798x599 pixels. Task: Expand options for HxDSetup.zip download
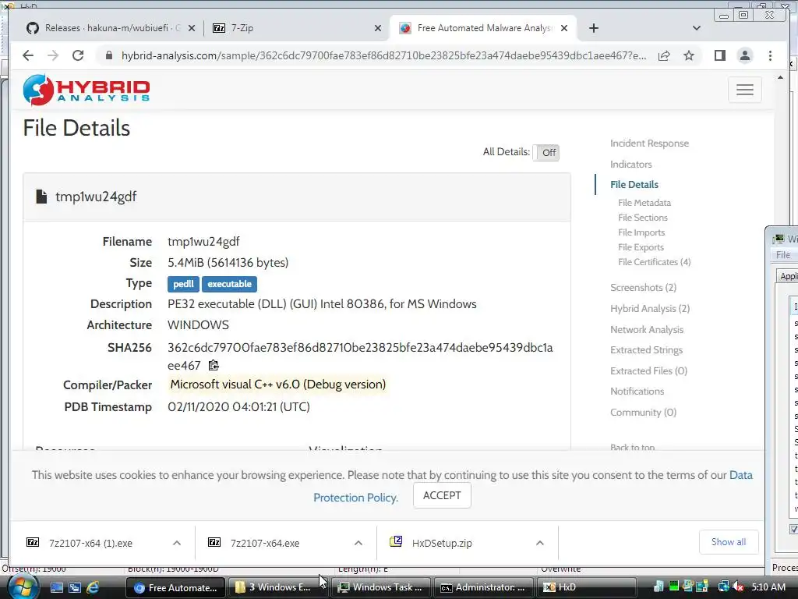pyautogui.click(x=540, y=543)
